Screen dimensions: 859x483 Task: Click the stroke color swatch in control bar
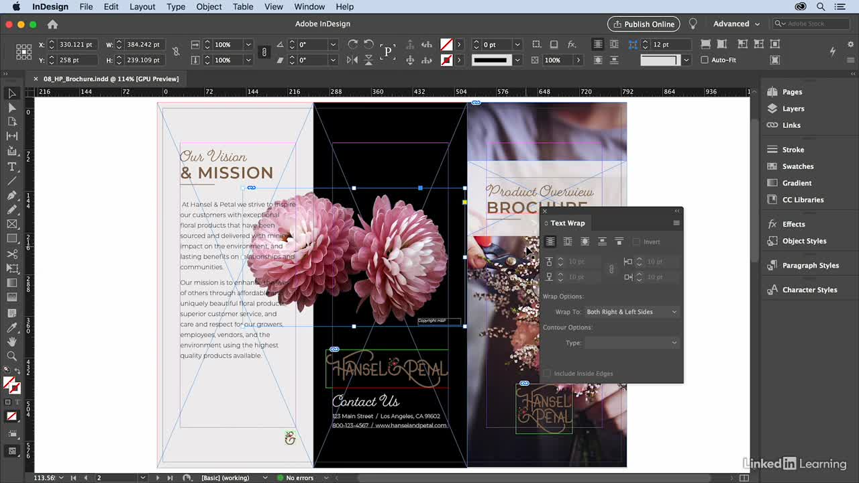(446, 60)
